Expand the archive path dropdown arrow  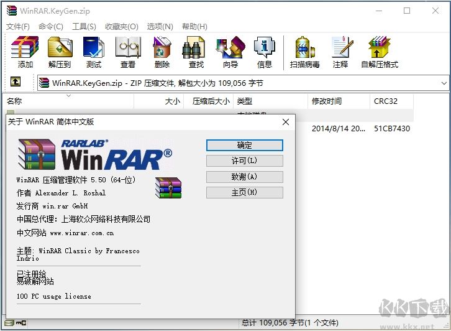point(444,83)
